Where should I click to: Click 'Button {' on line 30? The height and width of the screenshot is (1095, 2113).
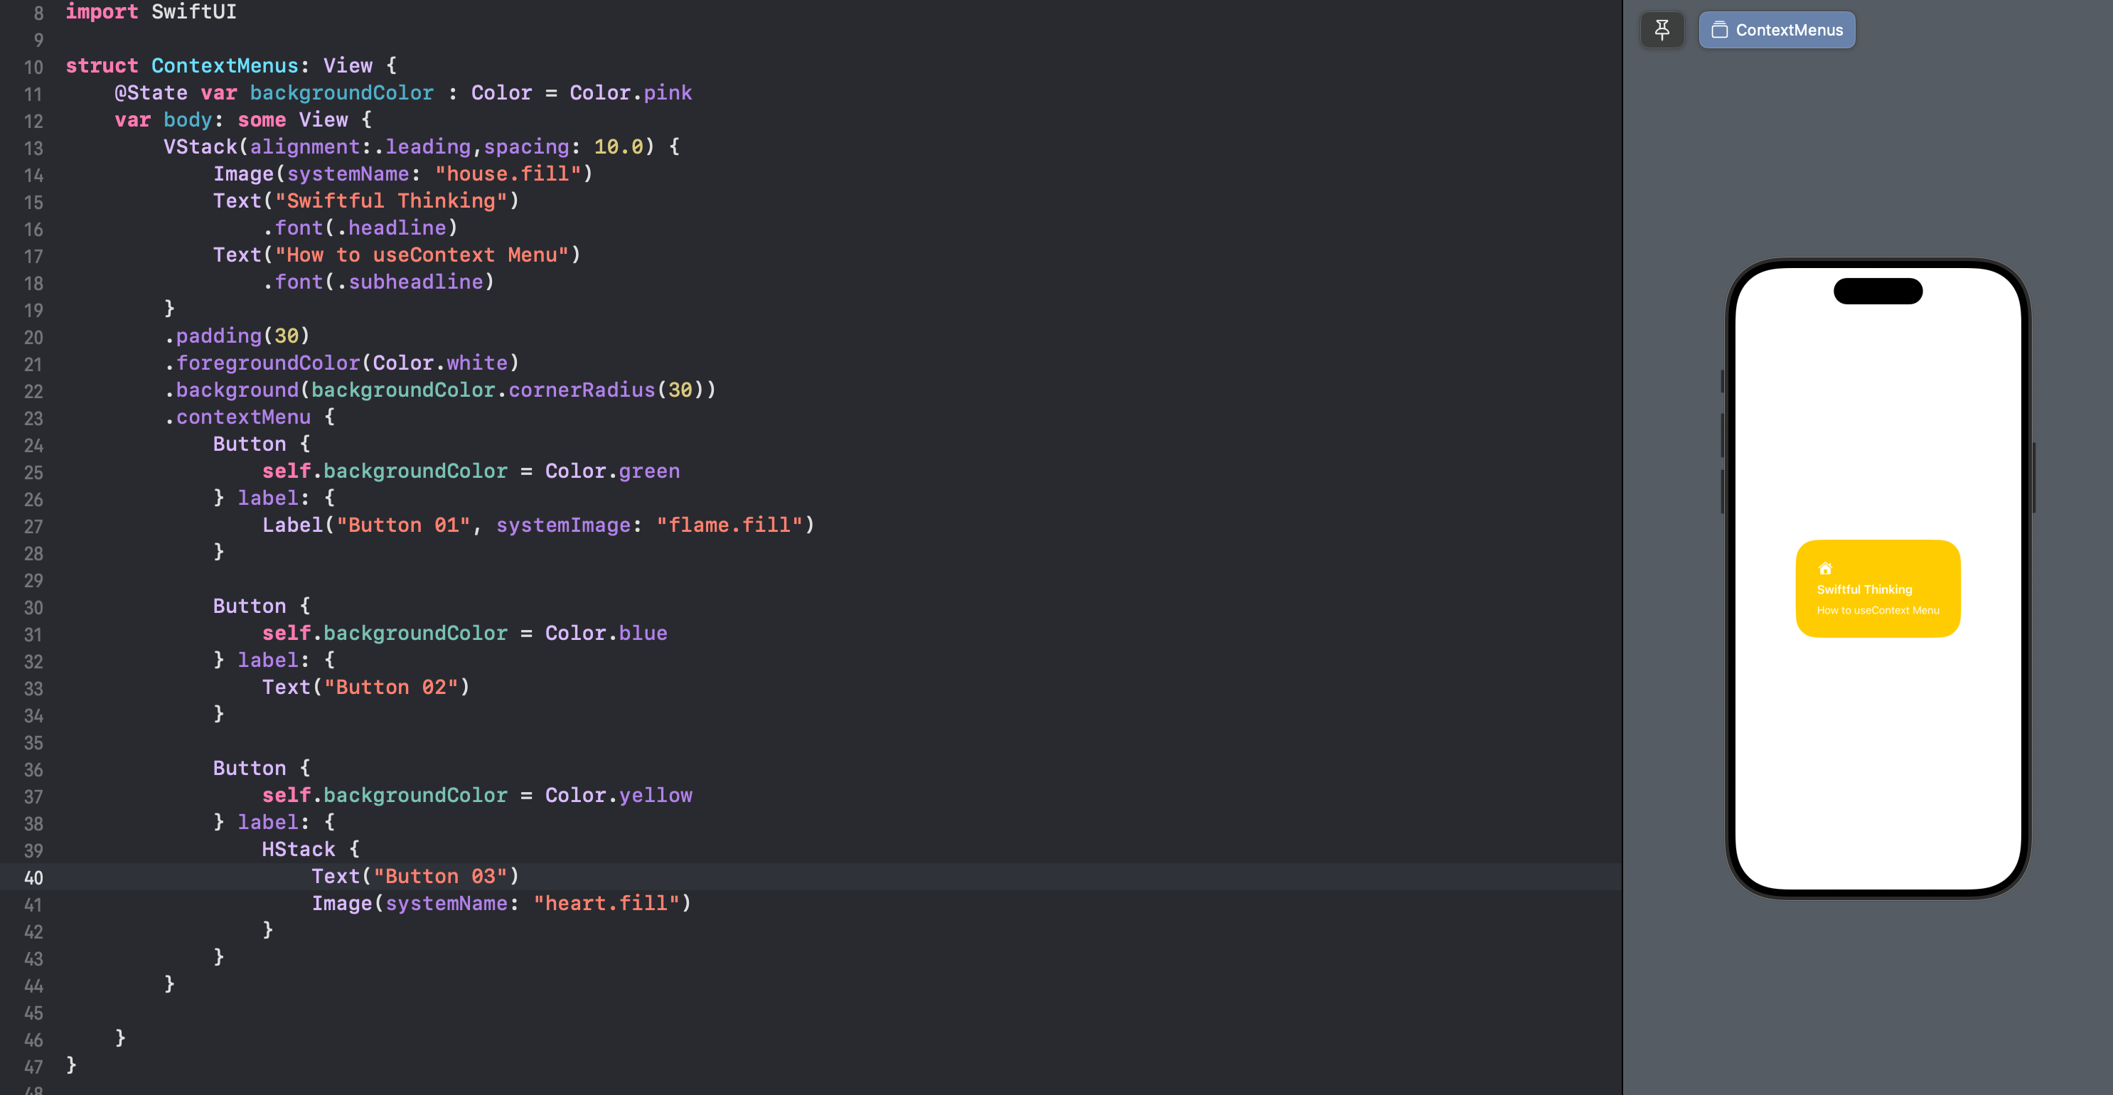click(262, 607)
